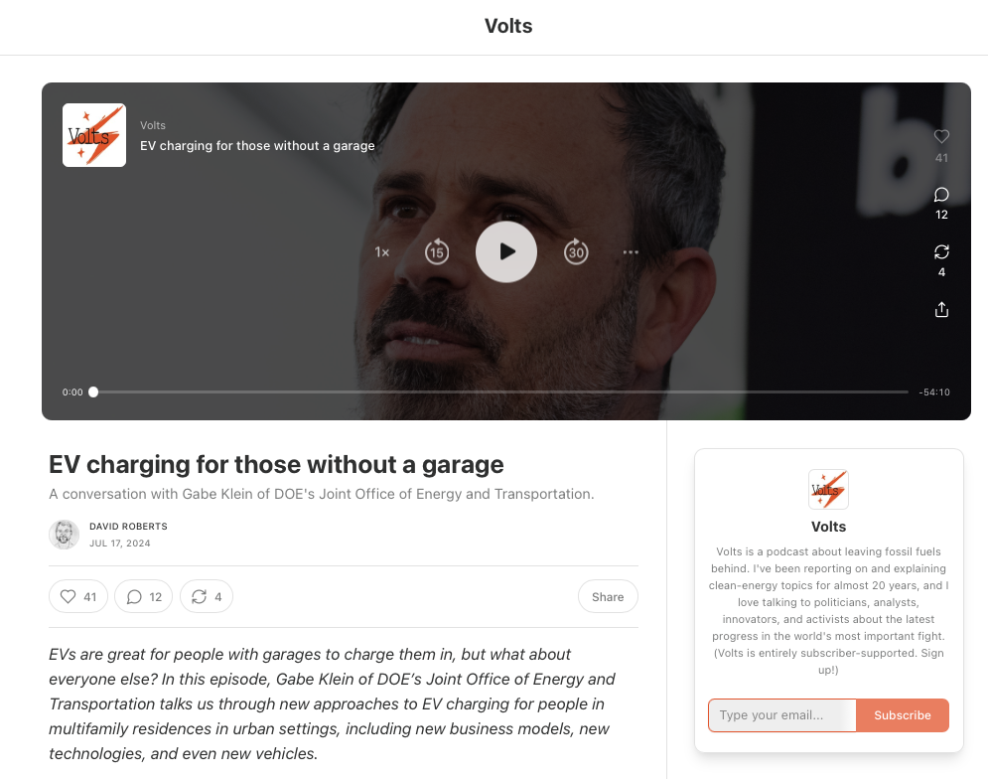Rewind 15 seconds in the player
988x779 pixels.
pos(437,251)
